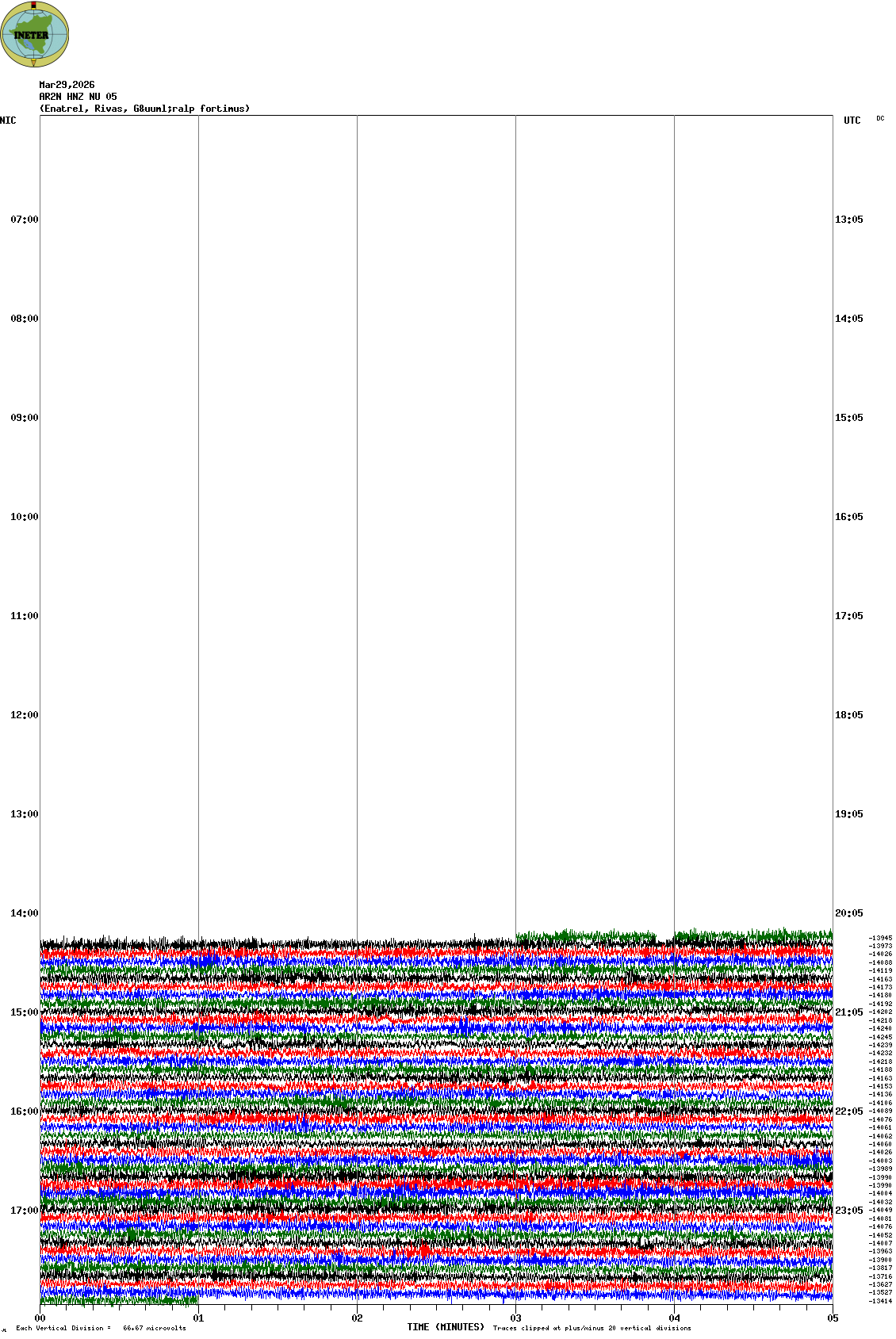Click the 17:00 local time marker
Viewport: 896px width, 1339px height.
point(24,1211)
